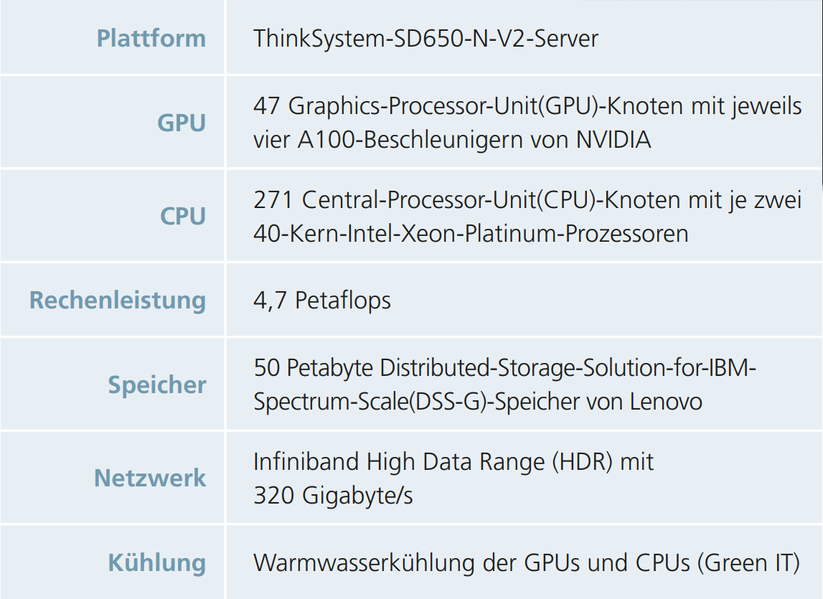Select the 4,7 Petaflops value
This screenshot has height=599, width=823.
(322, 300)
